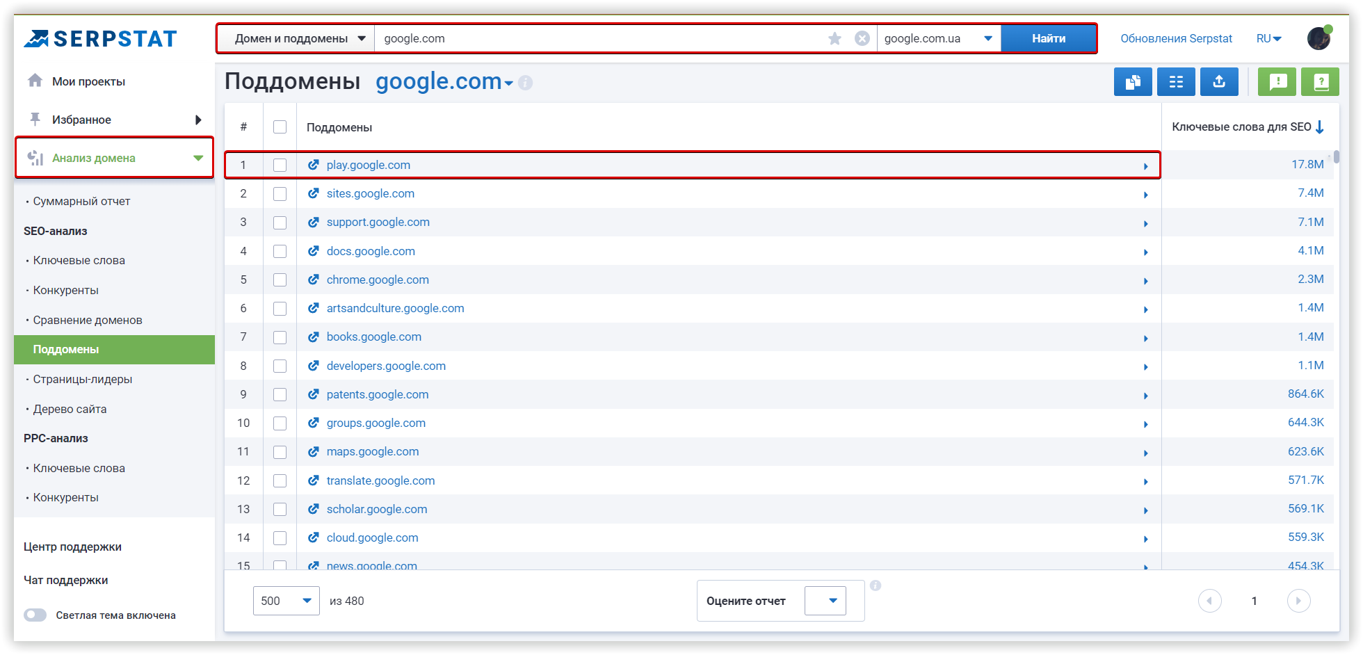This screenshot has height=655, width=1363.
Task: Open the google.com.ua database dropdown
Action: click(939, 38)
